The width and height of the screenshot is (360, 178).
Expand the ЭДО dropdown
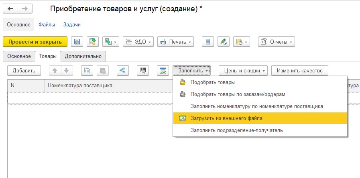coord(138,42)
